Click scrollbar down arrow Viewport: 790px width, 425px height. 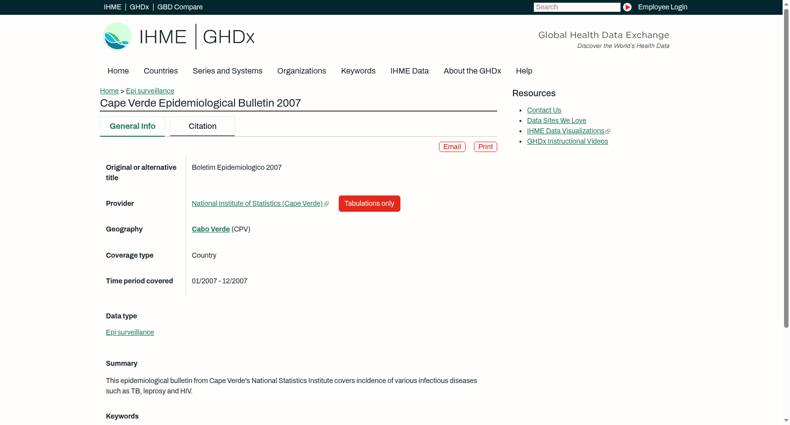[786, 421]
